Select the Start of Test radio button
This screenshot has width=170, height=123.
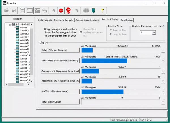click(x=110, y=30)
